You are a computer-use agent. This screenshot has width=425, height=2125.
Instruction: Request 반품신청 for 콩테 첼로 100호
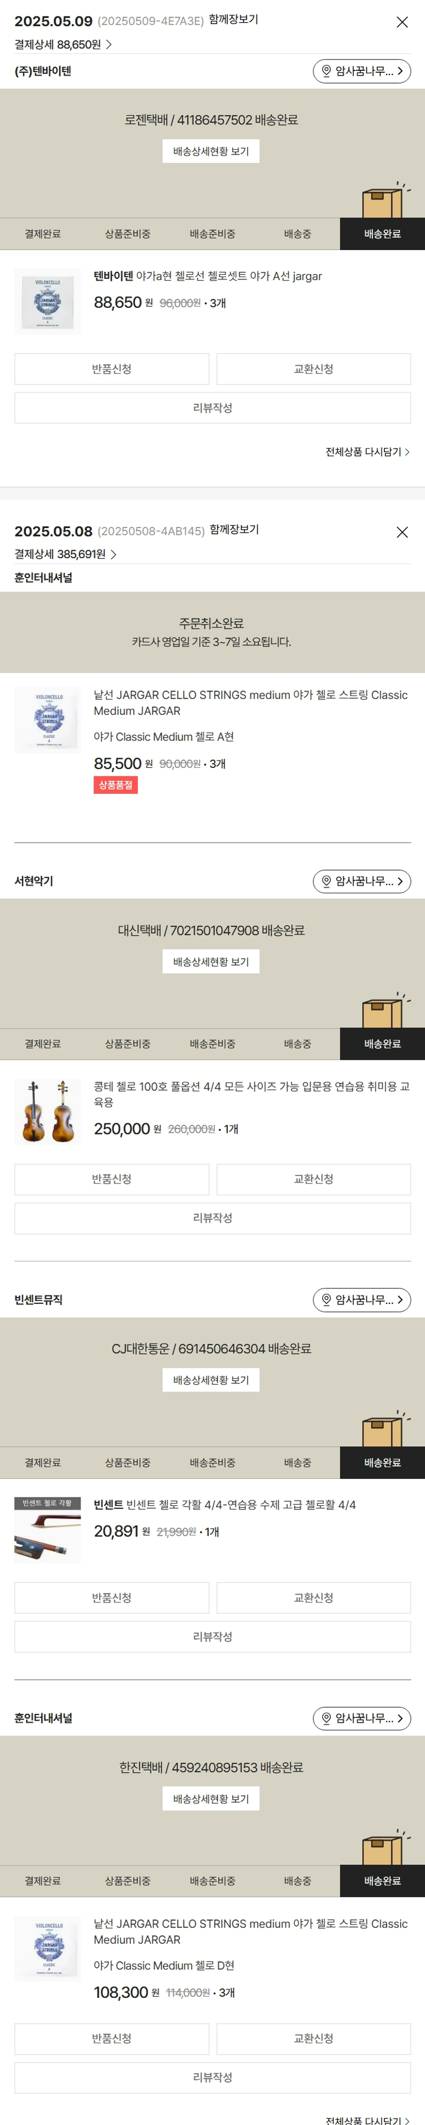pos(112,1179)
